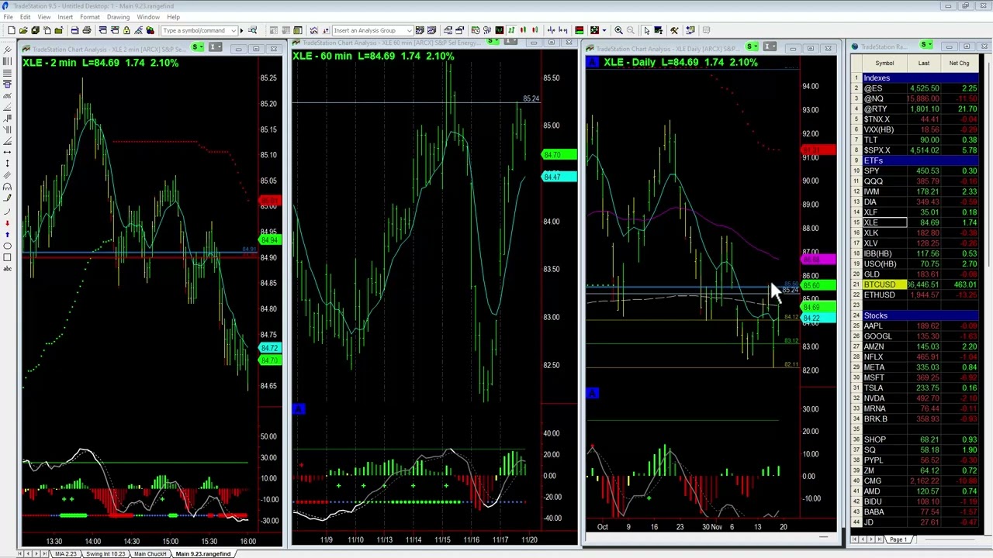
Task: Select the ellipse drawing tool
Action: pos(7,246)
